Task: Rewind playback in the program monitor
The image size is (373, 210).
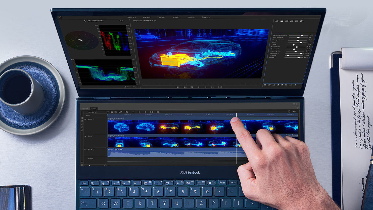Action: click(x=185, y=87)
